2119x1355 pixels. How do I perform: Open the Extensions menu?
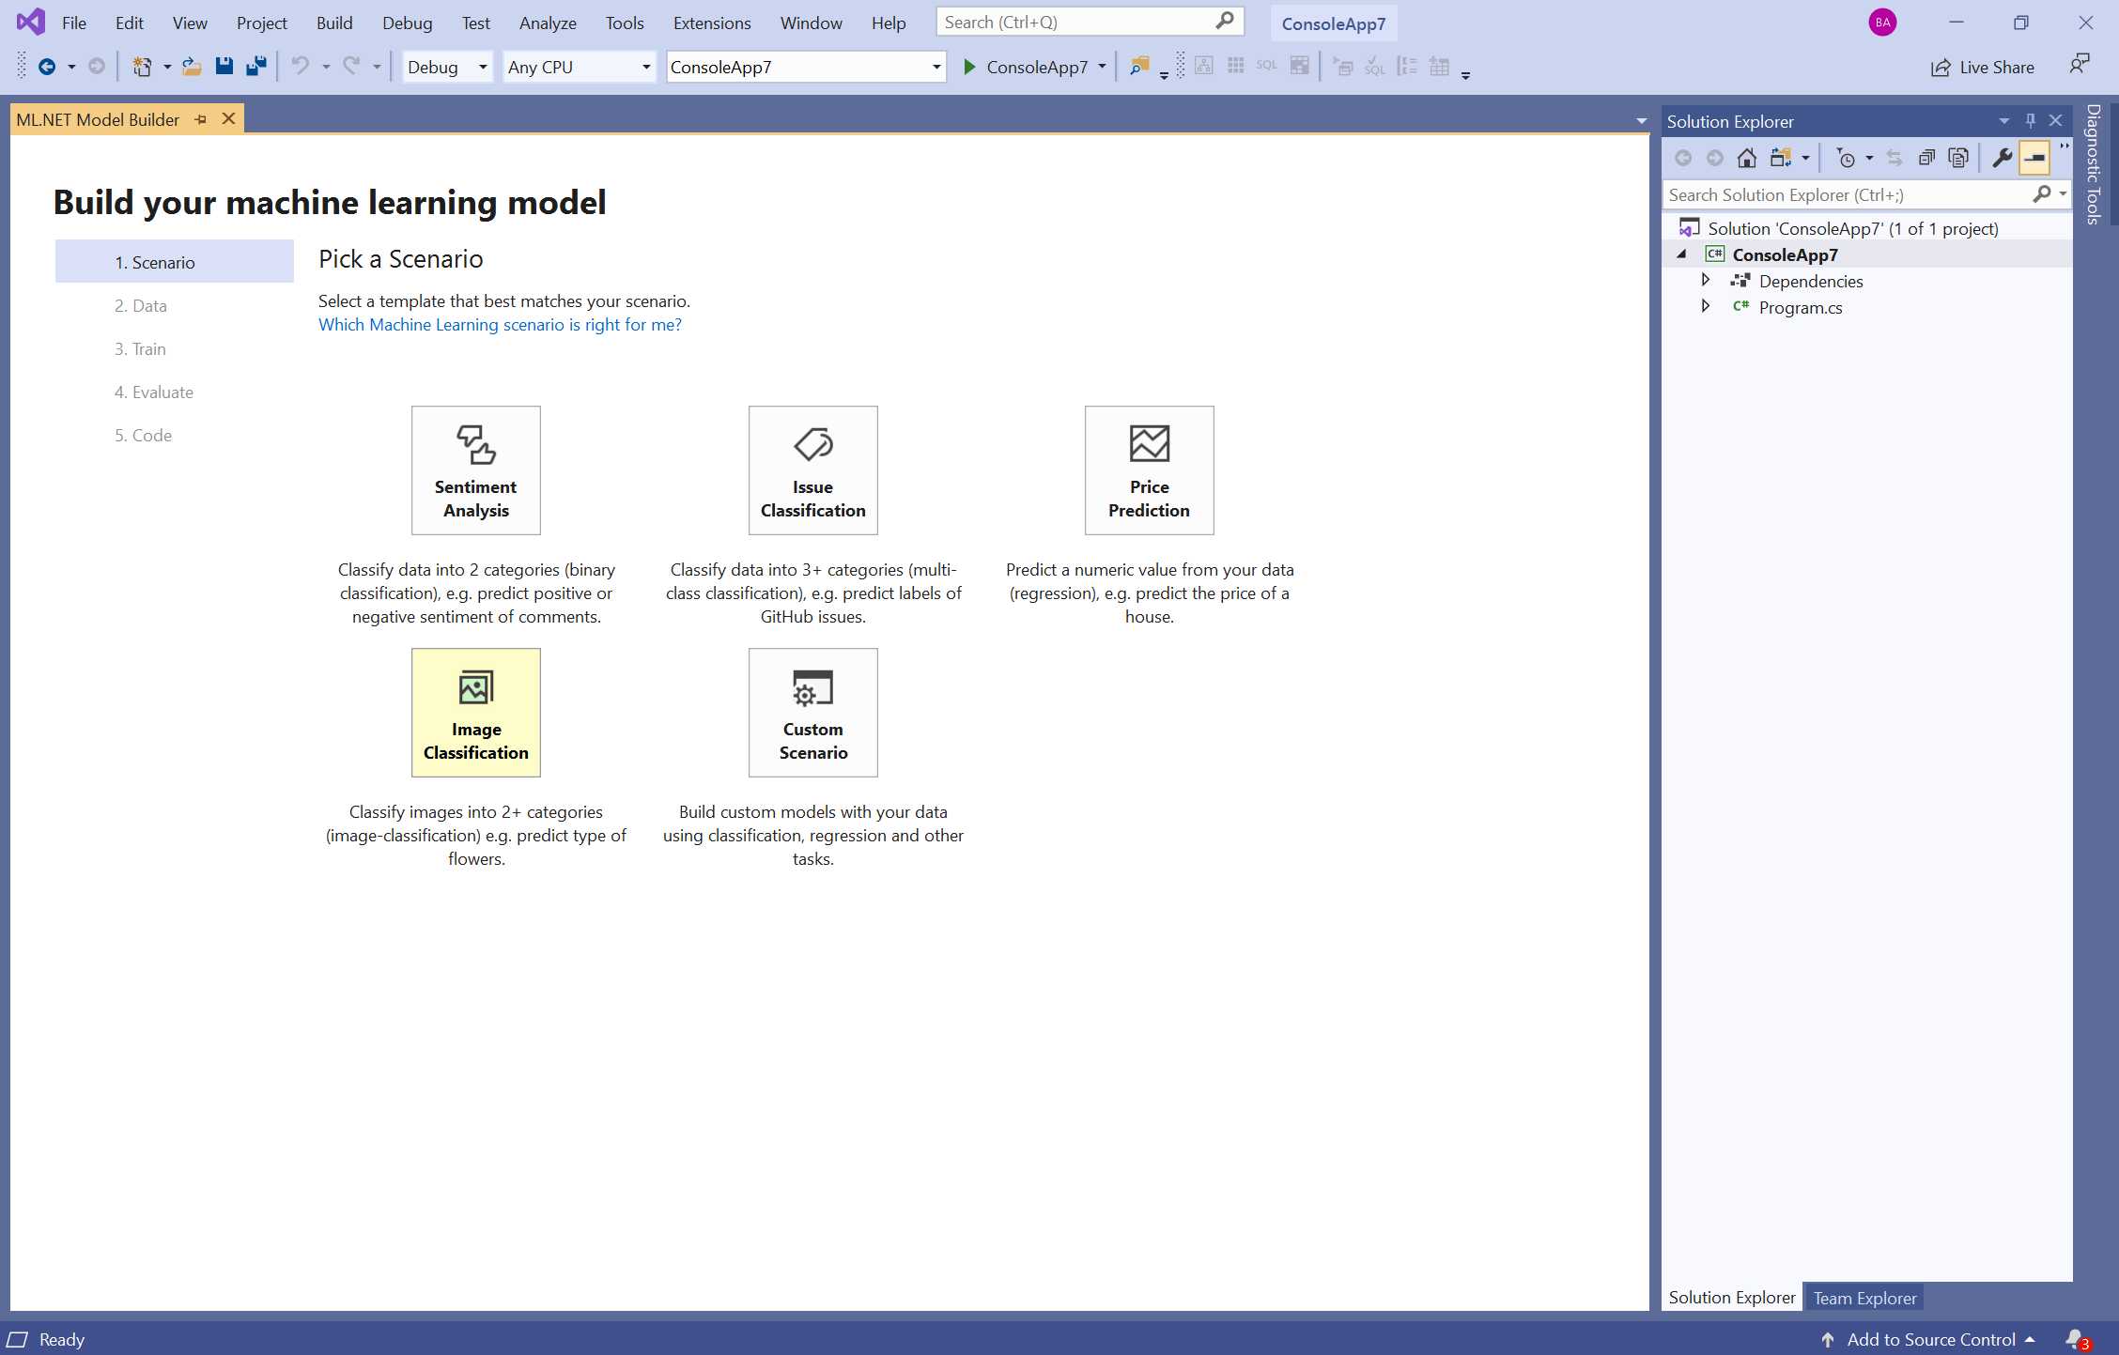pos(712,23)
